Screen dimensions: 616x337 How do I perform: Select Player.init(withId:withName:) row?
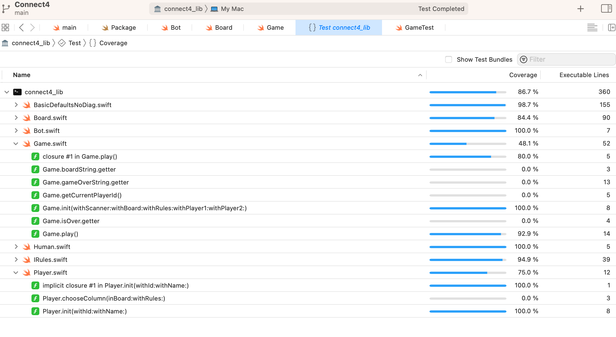tap(308, 311)
